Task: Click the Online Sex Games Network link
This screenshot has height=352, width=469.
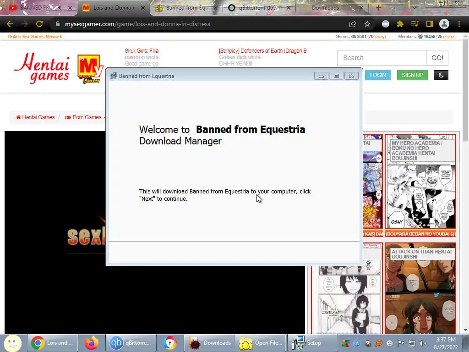Action: click(x=35, y=37)
